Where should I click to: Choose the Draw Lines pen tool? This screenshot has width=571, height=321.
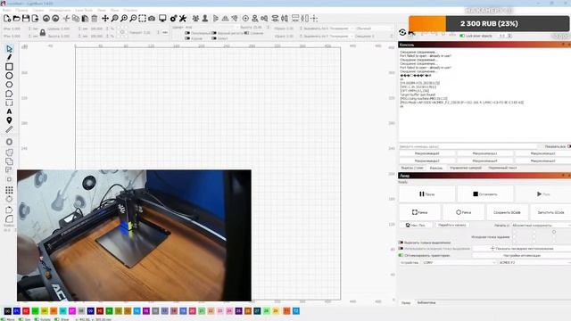[x=9, y=57]
